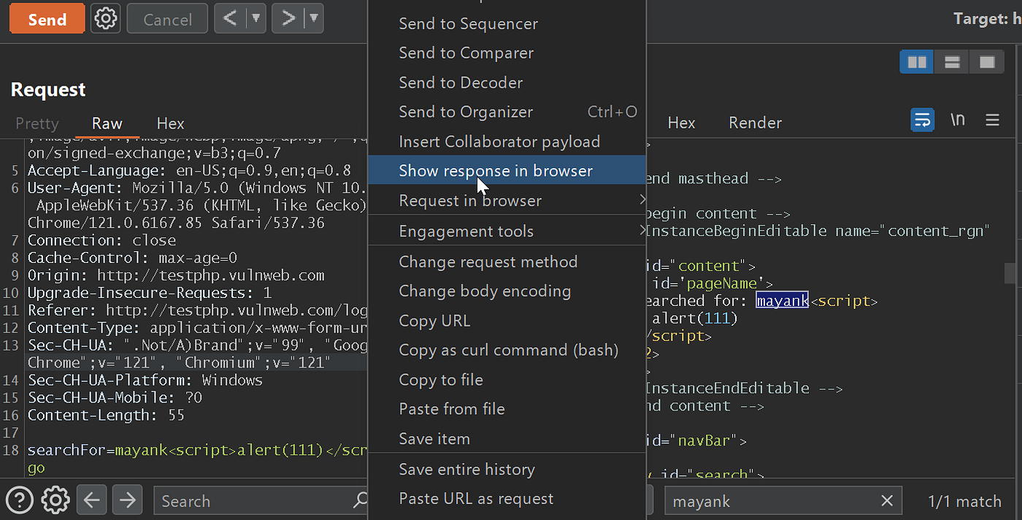This screenshot has height=520, width=1022.
Task: Click the Cancel button
Action: (166, 18)
